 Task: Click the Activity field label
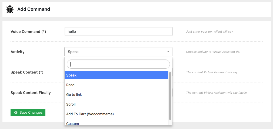[x=18, y=52]
